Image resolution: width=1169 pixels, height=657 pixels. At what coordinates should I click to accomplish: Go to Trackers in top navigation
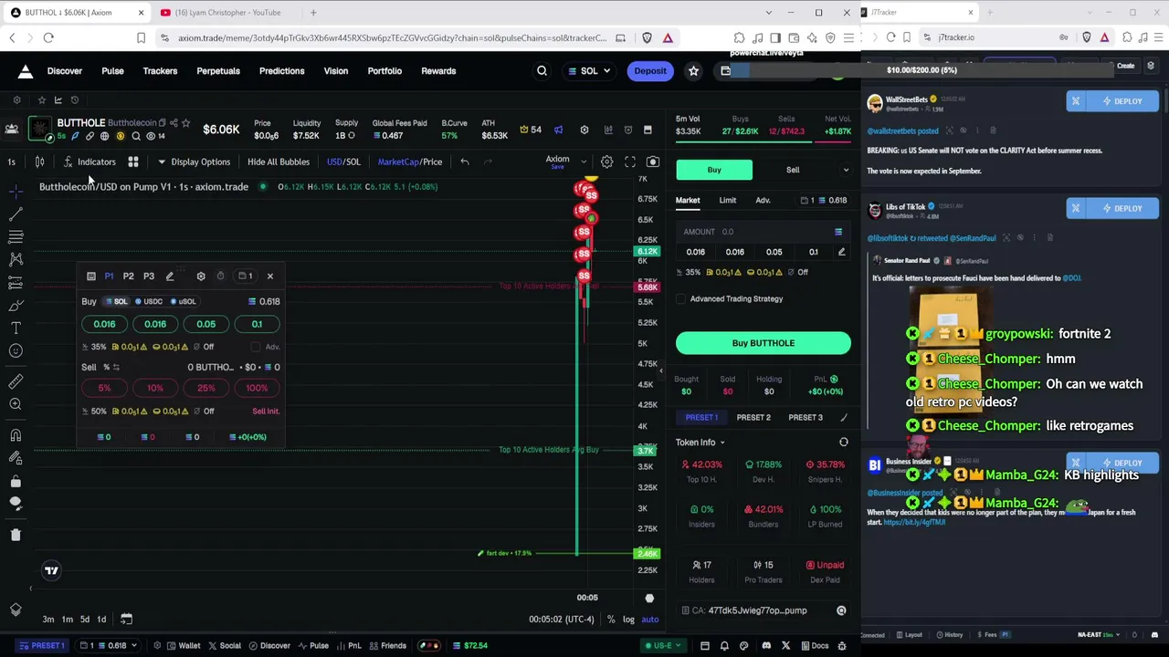coord(160,71)
